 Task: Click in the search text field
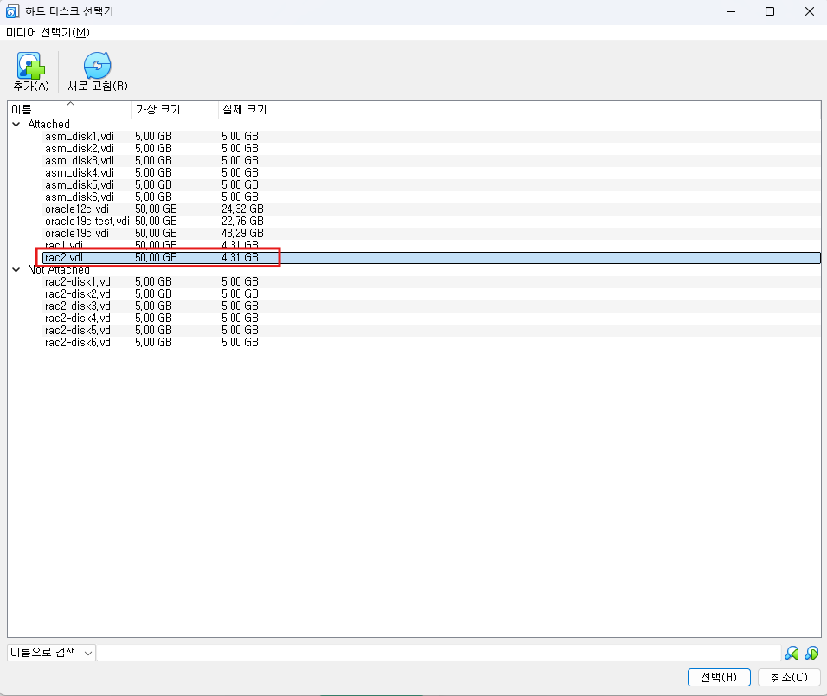tap(439, 653)
